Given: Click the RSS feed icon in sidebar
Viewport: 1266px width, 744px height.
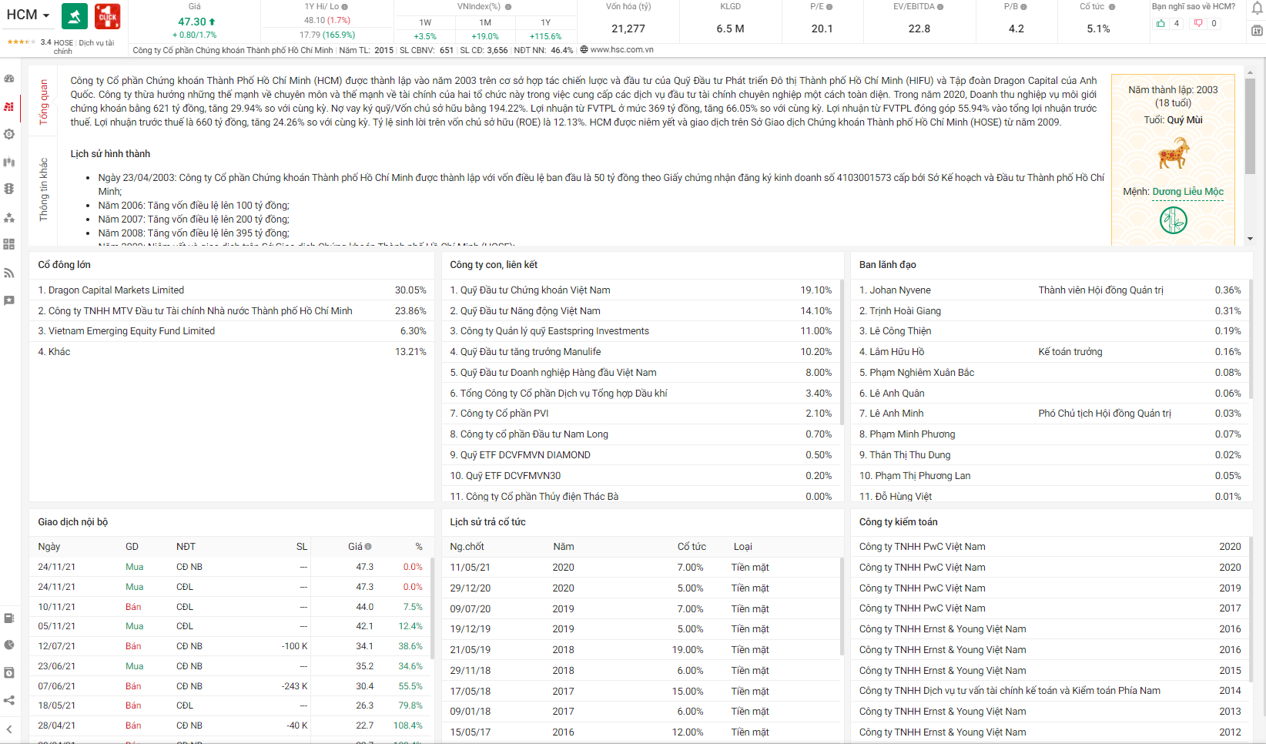Looking at the screenshot, I should 9,273.
